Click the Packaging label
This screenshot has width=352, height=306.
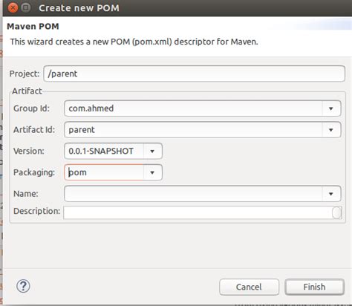coord(34,172)
